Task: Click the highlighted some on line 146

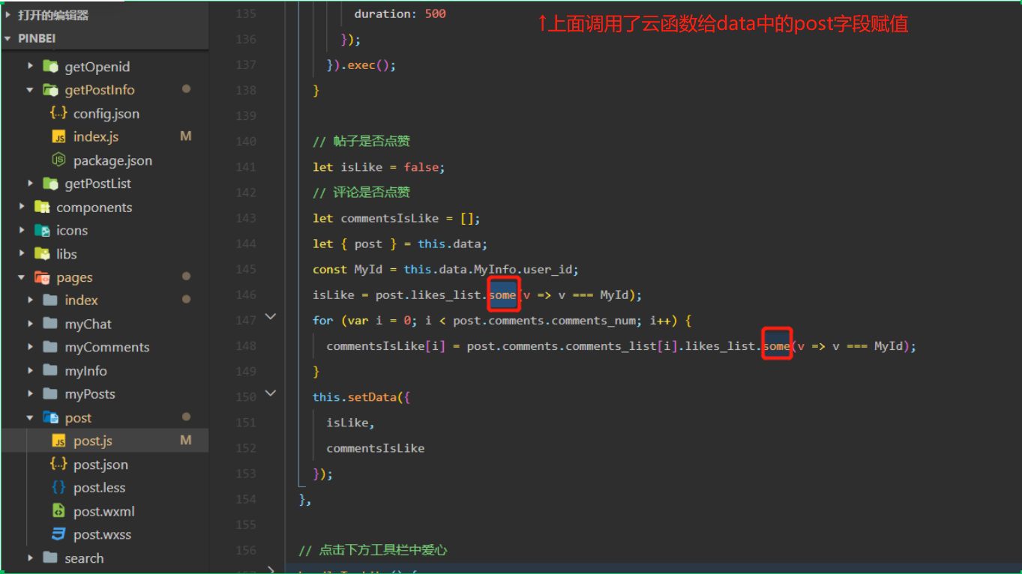Action: (503, 294)
